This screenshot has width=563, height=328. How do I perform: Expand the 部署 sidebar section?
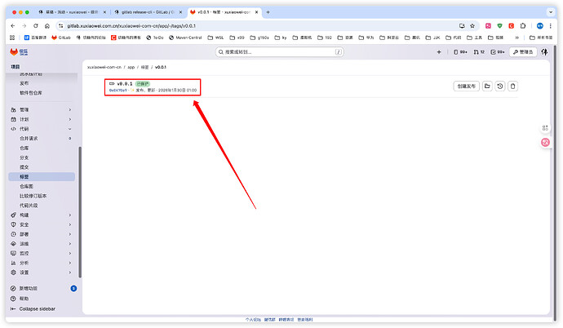pos(69,234)
